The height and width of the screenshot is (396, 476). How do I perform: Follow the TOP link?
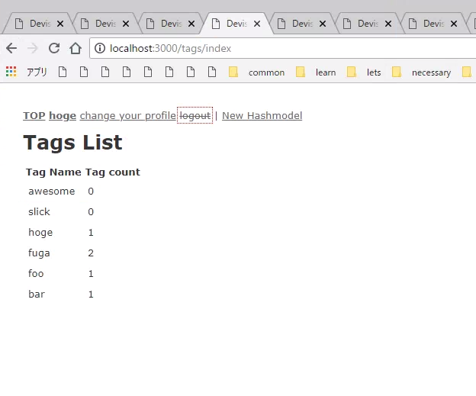pyautogui.click(x=34, y=116)
